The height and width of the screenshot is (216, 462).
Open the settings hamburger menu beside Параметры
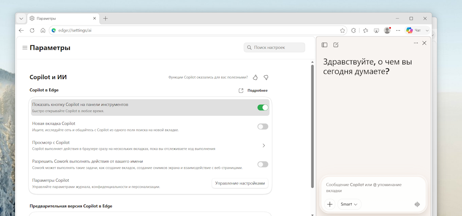click(25, 48)
